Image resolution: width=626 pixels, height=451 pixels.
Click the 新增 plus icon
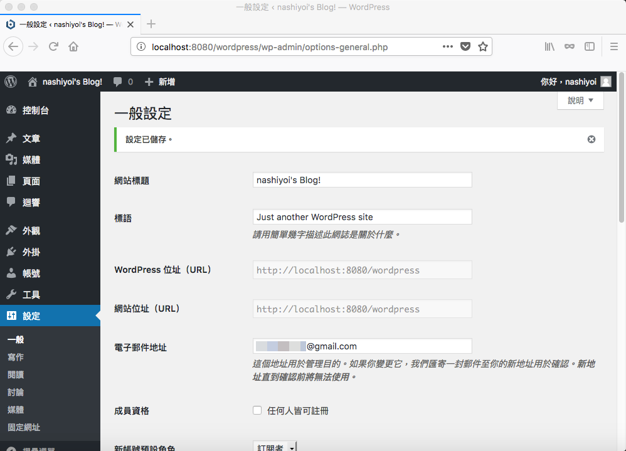coord(149,82)
